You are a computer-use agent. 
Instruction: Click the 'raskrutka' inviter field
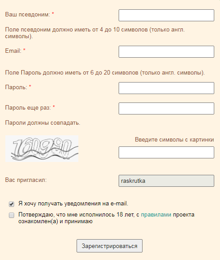tap(166, 181)
